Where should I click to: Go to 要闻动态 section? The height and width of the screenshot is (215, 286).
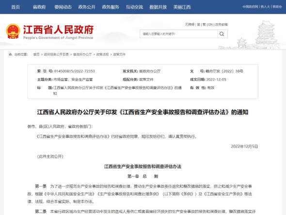pyautogui.click(x=63, y=7)
